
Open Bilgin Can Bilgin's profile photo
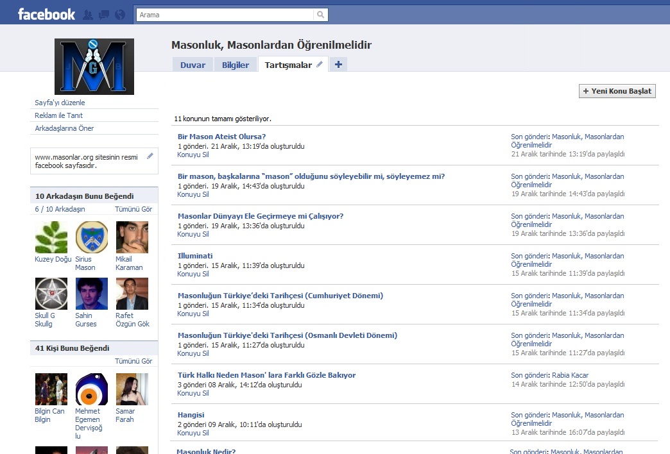pos(51,389)
